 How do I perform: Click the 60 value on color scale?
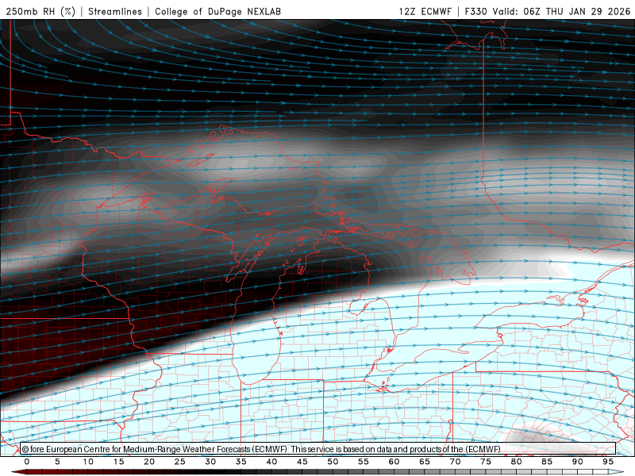[394, 462]
